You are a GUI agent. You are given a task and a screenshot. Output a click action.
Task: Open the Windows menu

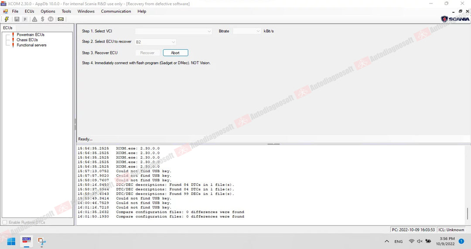click(86, 11)
